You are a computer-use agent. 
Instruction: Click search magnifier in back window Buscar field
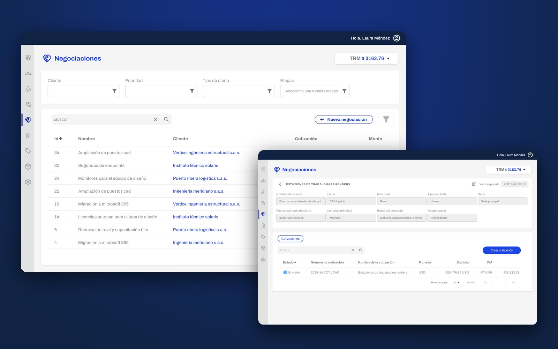point(166,119)
